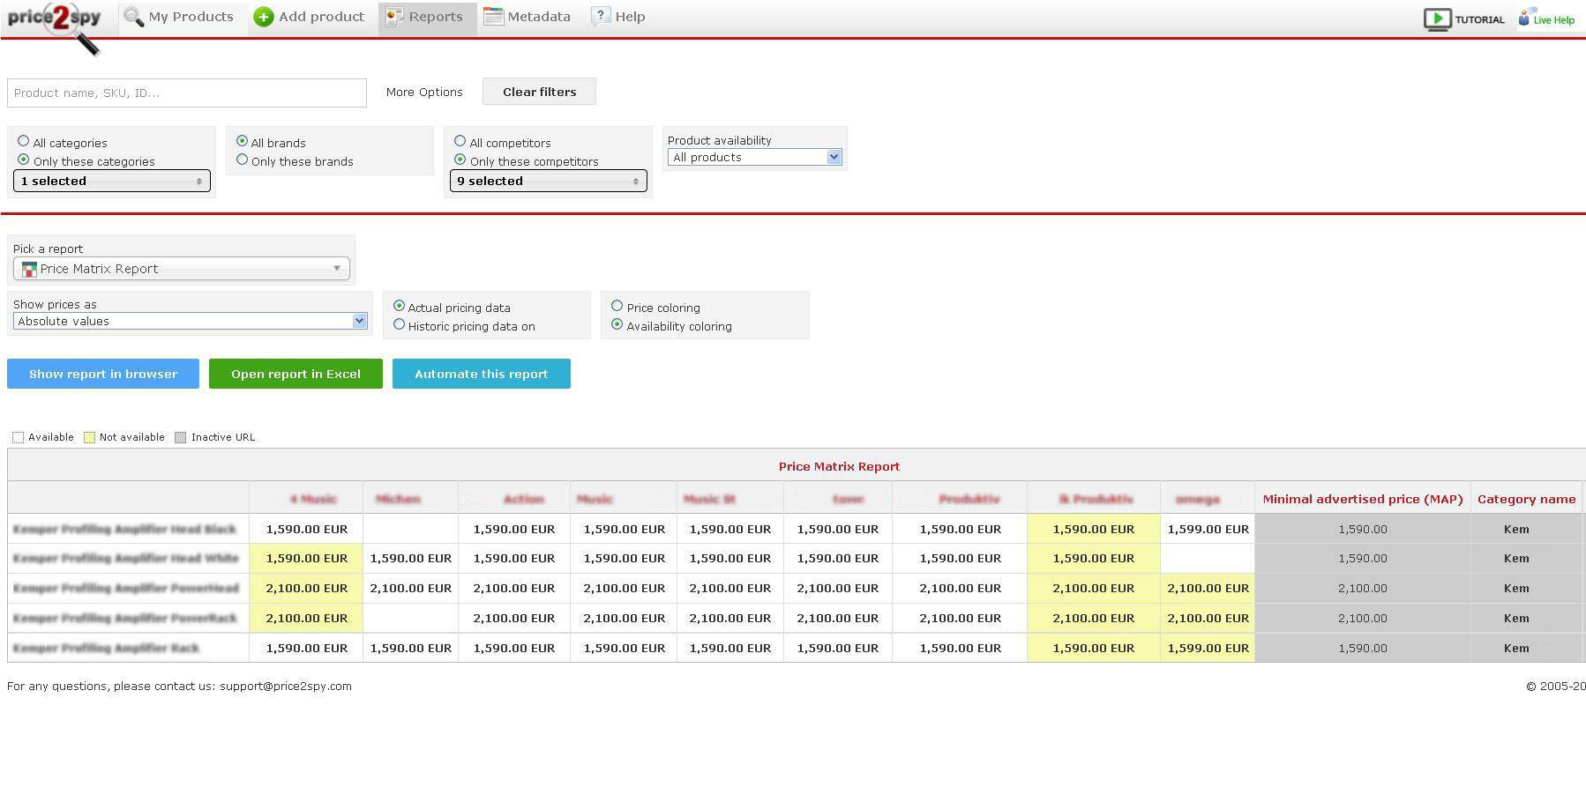Select All categories radio button
The height and width of the screenshot is (787, 1586).
[x=24, y=141]
